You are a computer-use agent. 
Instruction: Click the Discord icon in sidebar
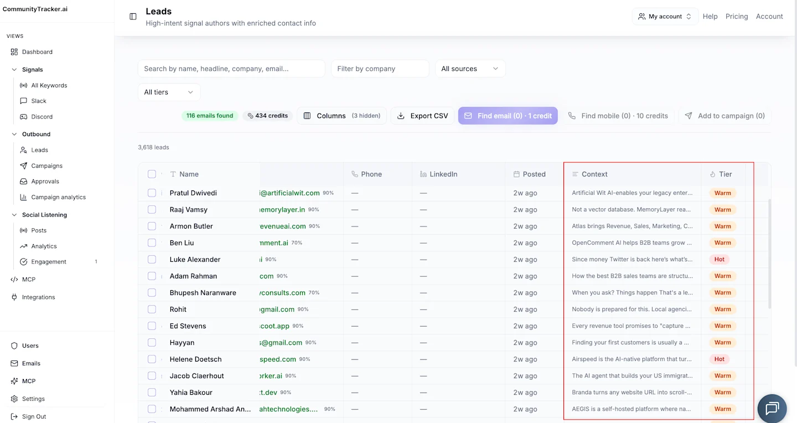23,117
